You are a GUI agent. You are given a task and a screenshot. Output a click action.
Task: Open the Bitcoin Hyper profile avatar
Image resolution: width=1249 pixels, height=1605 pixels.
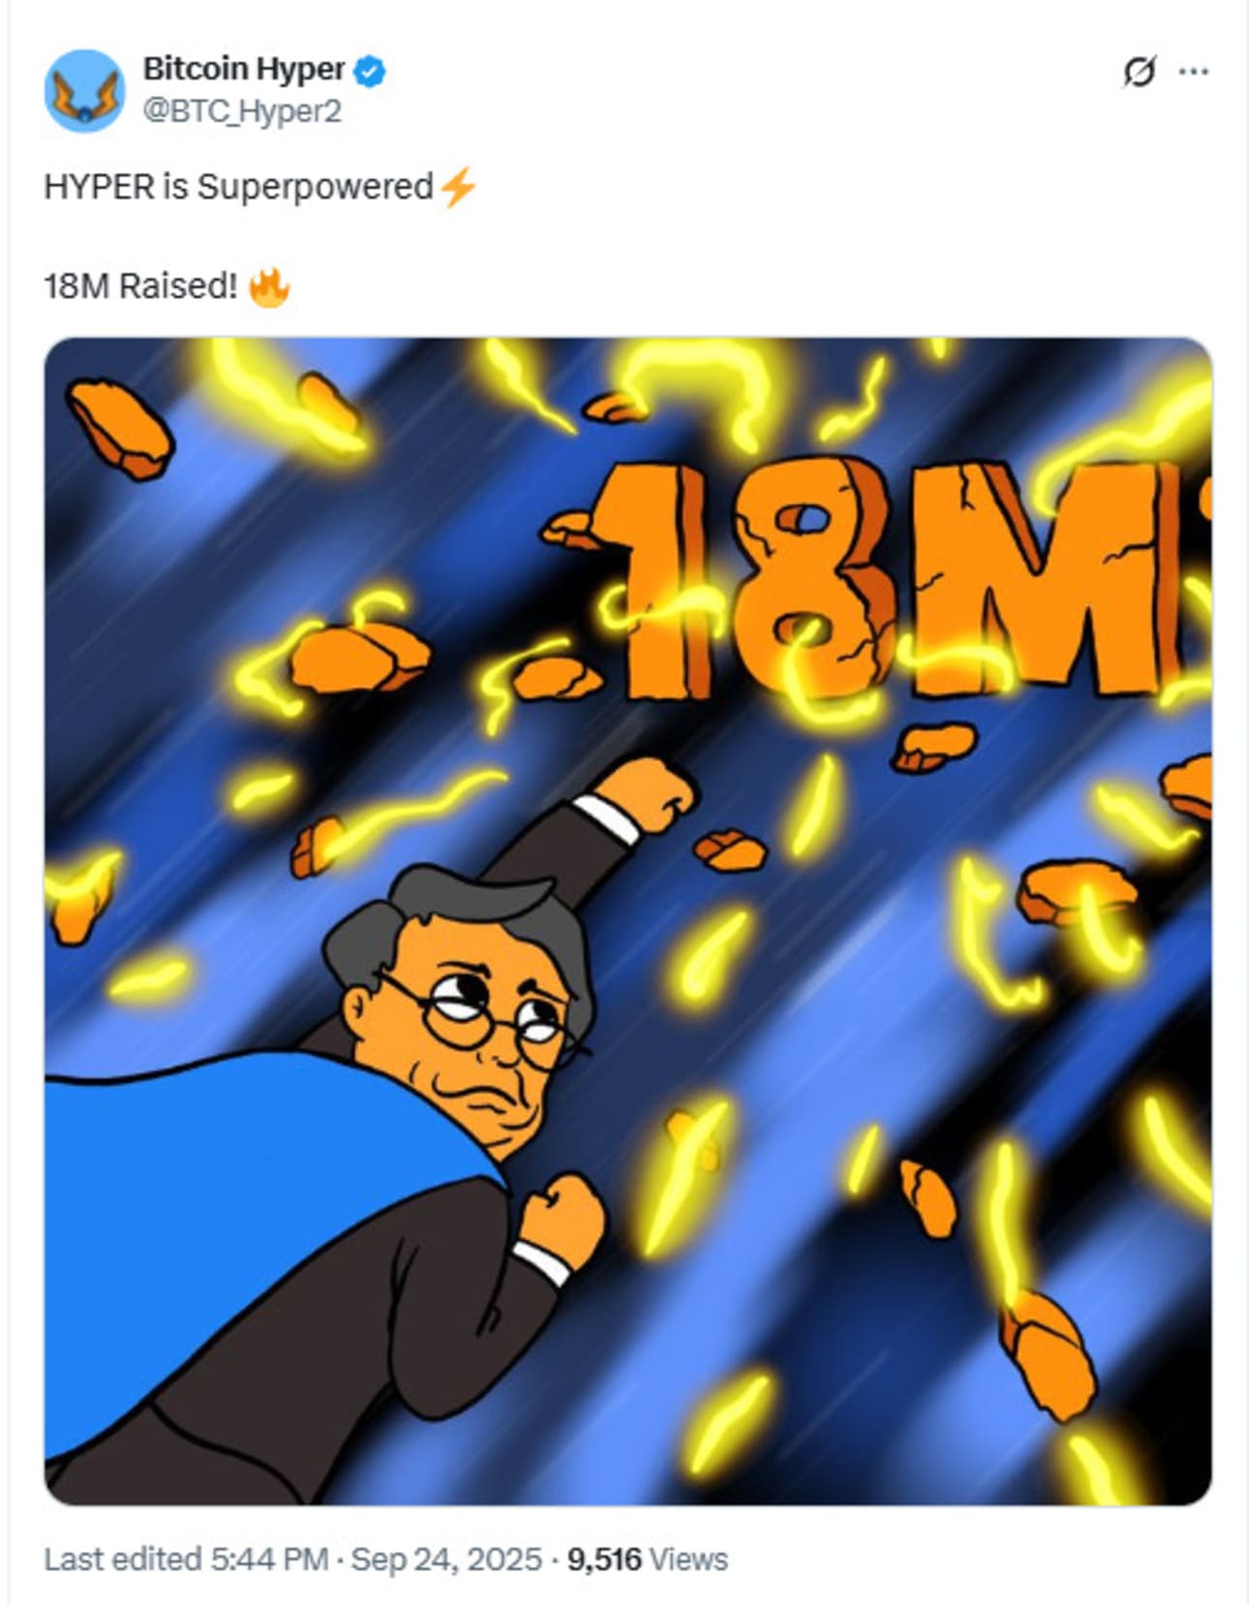click(85, 90)
